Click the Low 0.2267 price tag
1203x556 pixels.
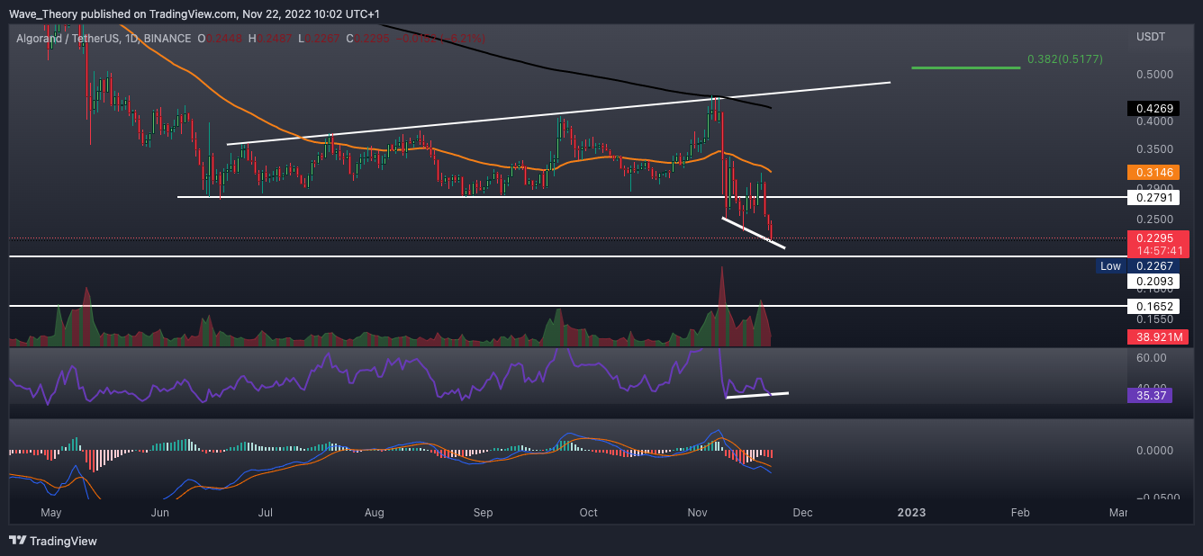pos(1140,266)
